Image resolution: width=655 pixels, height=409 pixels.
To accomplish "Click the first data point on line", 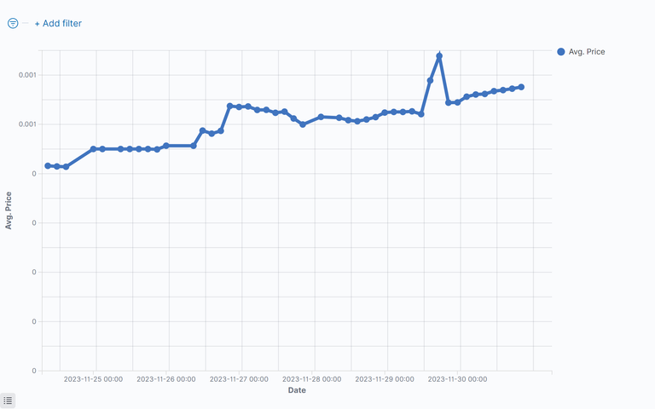I will point(48,166).
